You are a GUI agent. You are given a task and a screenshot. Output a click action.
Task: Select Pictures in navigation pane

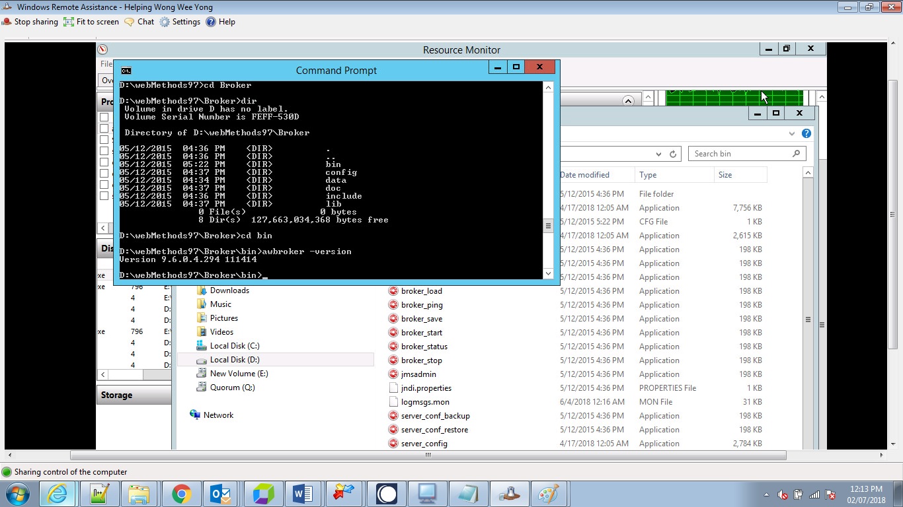(x=224, y=318)
